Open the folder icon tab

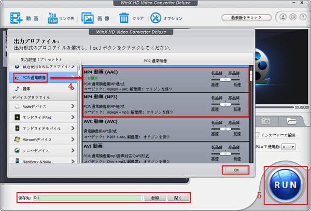pos(291,121)
